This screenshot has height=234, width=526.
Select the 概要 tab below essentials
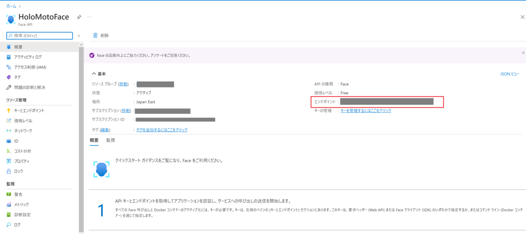[94, 140]
